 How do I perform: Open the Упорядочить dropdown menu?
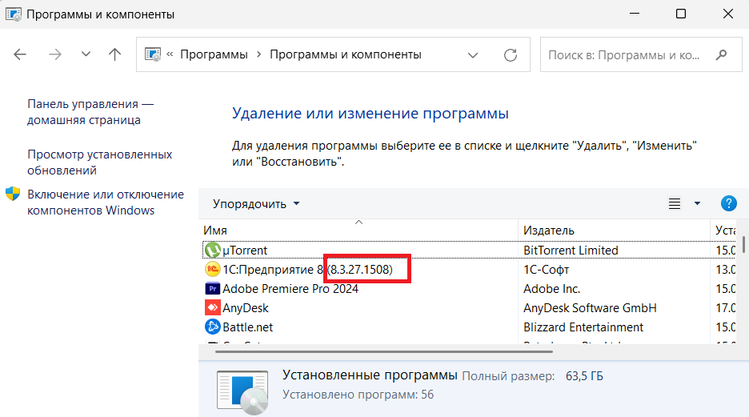256,204
